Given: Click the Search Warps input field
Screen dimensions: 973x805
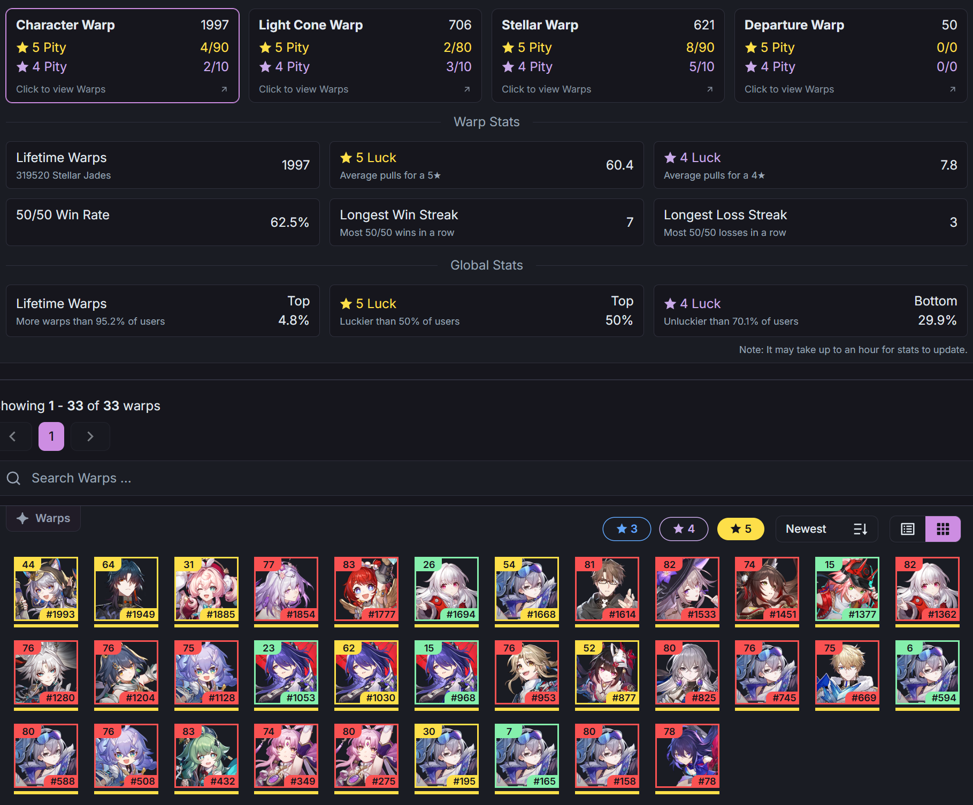Looking at the screenshot, I should (x=486, y=478).
